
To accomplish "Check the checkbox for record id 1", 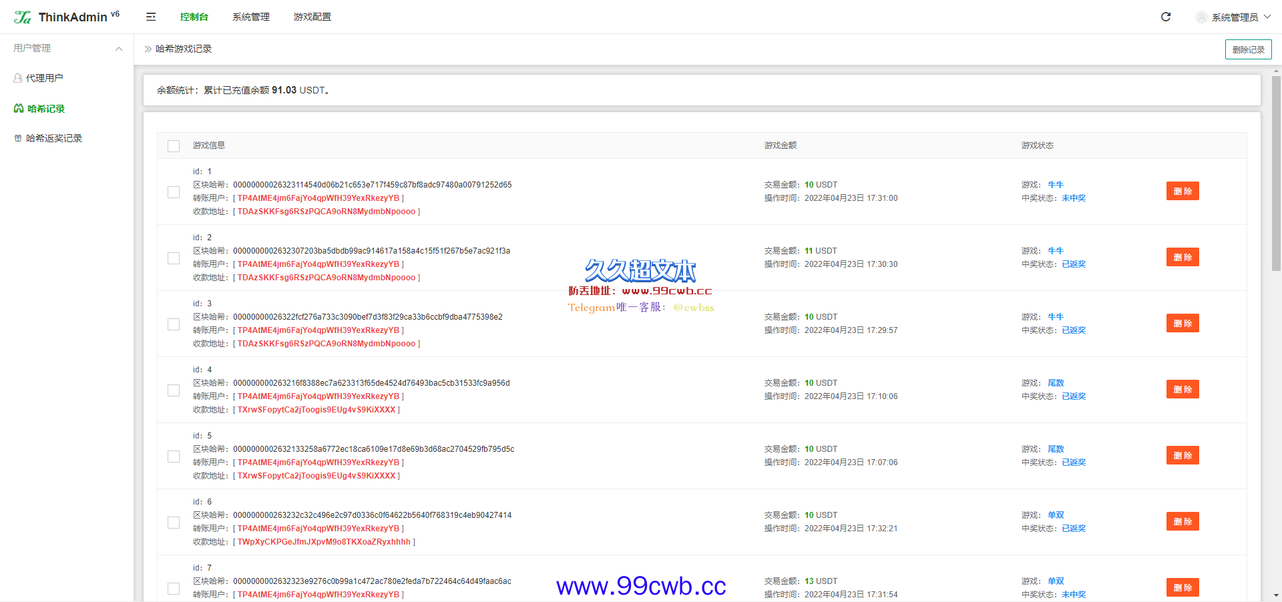I will (x=174, y=192).
